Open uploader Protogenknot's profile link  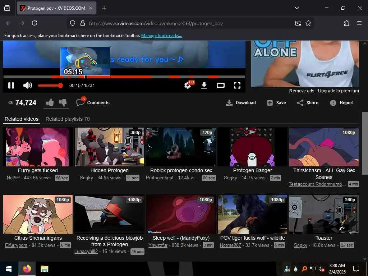click(x=160, y=178)
